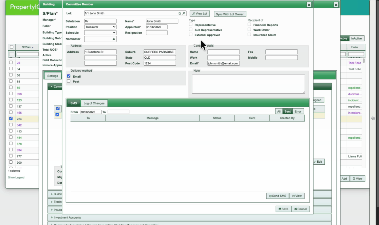Sort SMS list by Message column

click(152, 118)
